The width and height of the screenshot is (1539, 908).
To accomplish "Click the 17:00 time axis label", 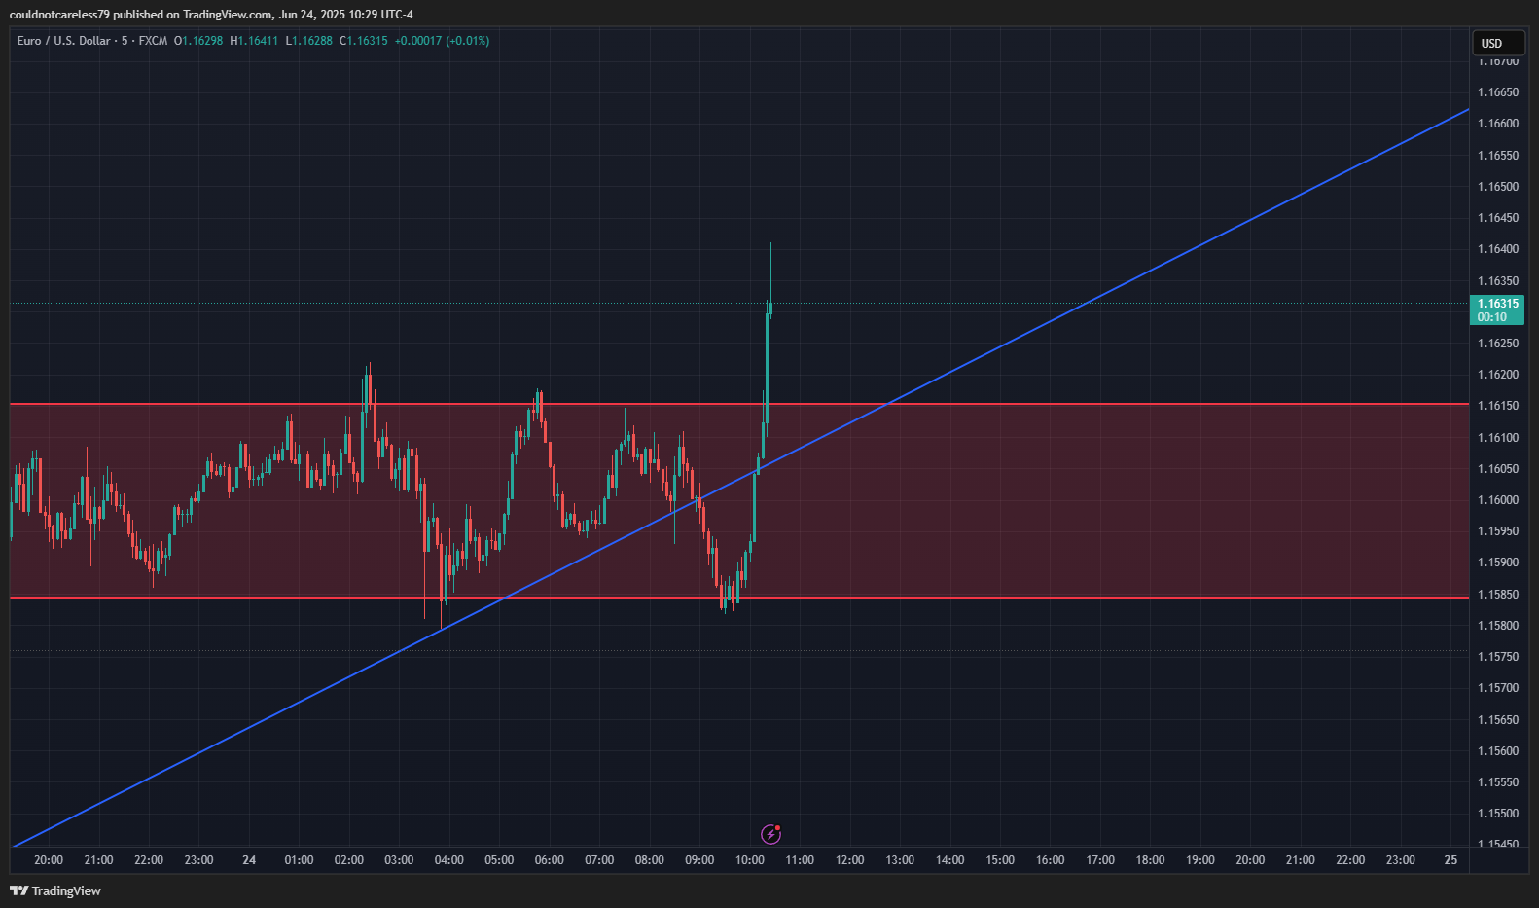I will pos(1100,860).
